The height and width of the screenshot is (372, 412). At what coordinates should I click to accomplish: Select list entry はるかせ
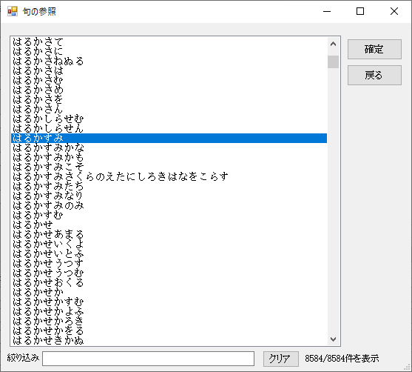169,225
